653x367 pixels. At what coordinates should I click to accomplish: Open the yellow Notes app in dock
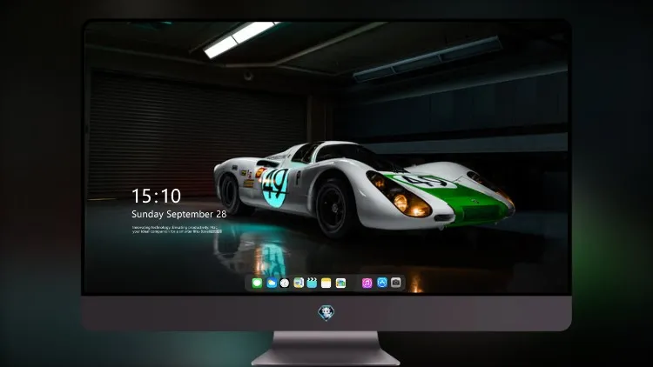pos(326,283)
